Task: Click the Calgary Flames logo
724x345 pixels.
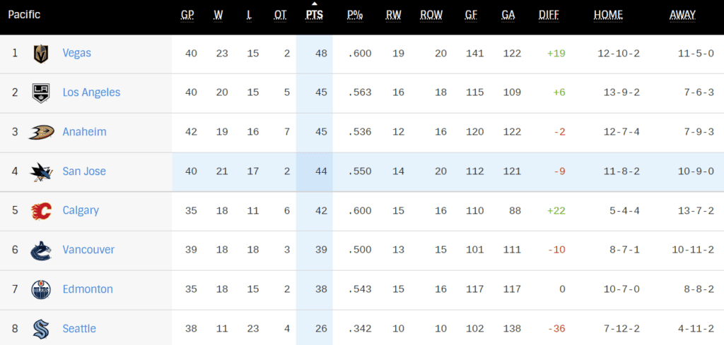Action: [x=40, y=210]
